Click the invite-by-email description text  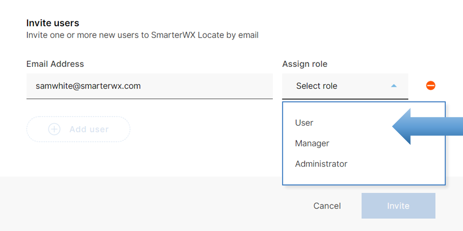coord(143,35)
